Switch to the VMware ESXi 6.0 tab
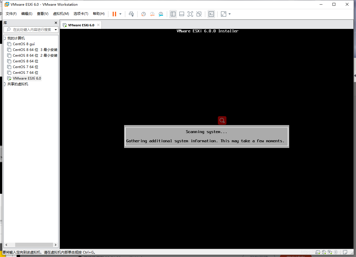The image size is (356, 257). click(81, 25)
